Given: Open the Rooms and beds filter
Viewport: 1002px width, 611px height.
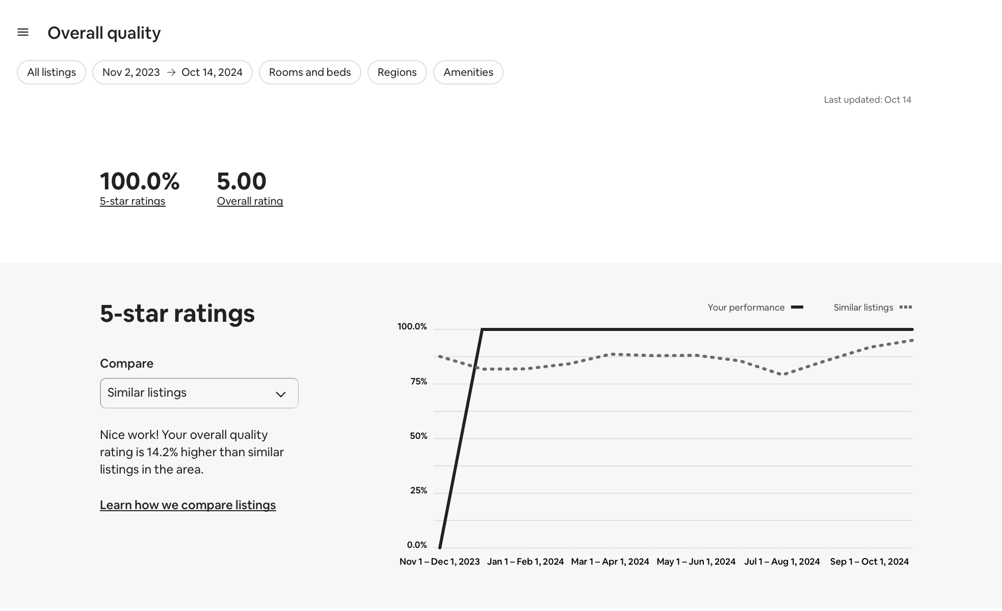Looking at the screenshot, I should [310, 72].
